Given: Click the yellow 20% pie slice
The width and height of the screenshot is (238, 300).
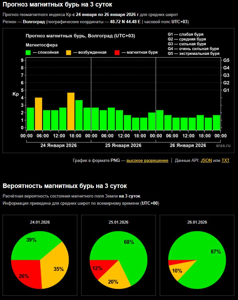Looking at the screenshot, I should pos(114,279).
